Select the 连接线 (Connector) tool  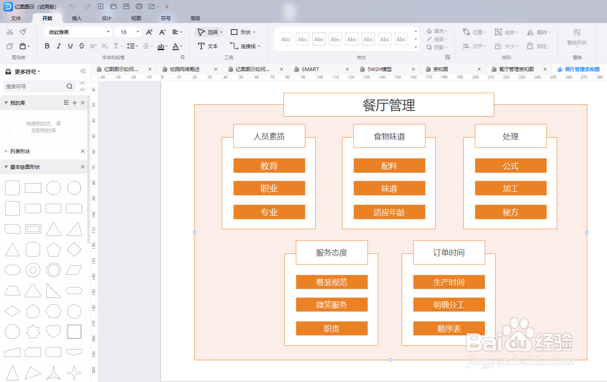[x=245, y=46]
